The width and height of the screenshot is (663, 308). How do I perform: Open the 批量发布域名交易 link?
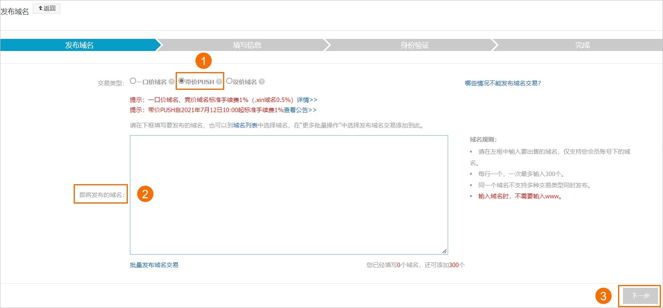tap(154, 265)
